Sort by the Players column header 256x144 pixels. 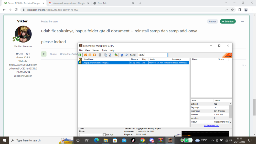coord(135,59)
